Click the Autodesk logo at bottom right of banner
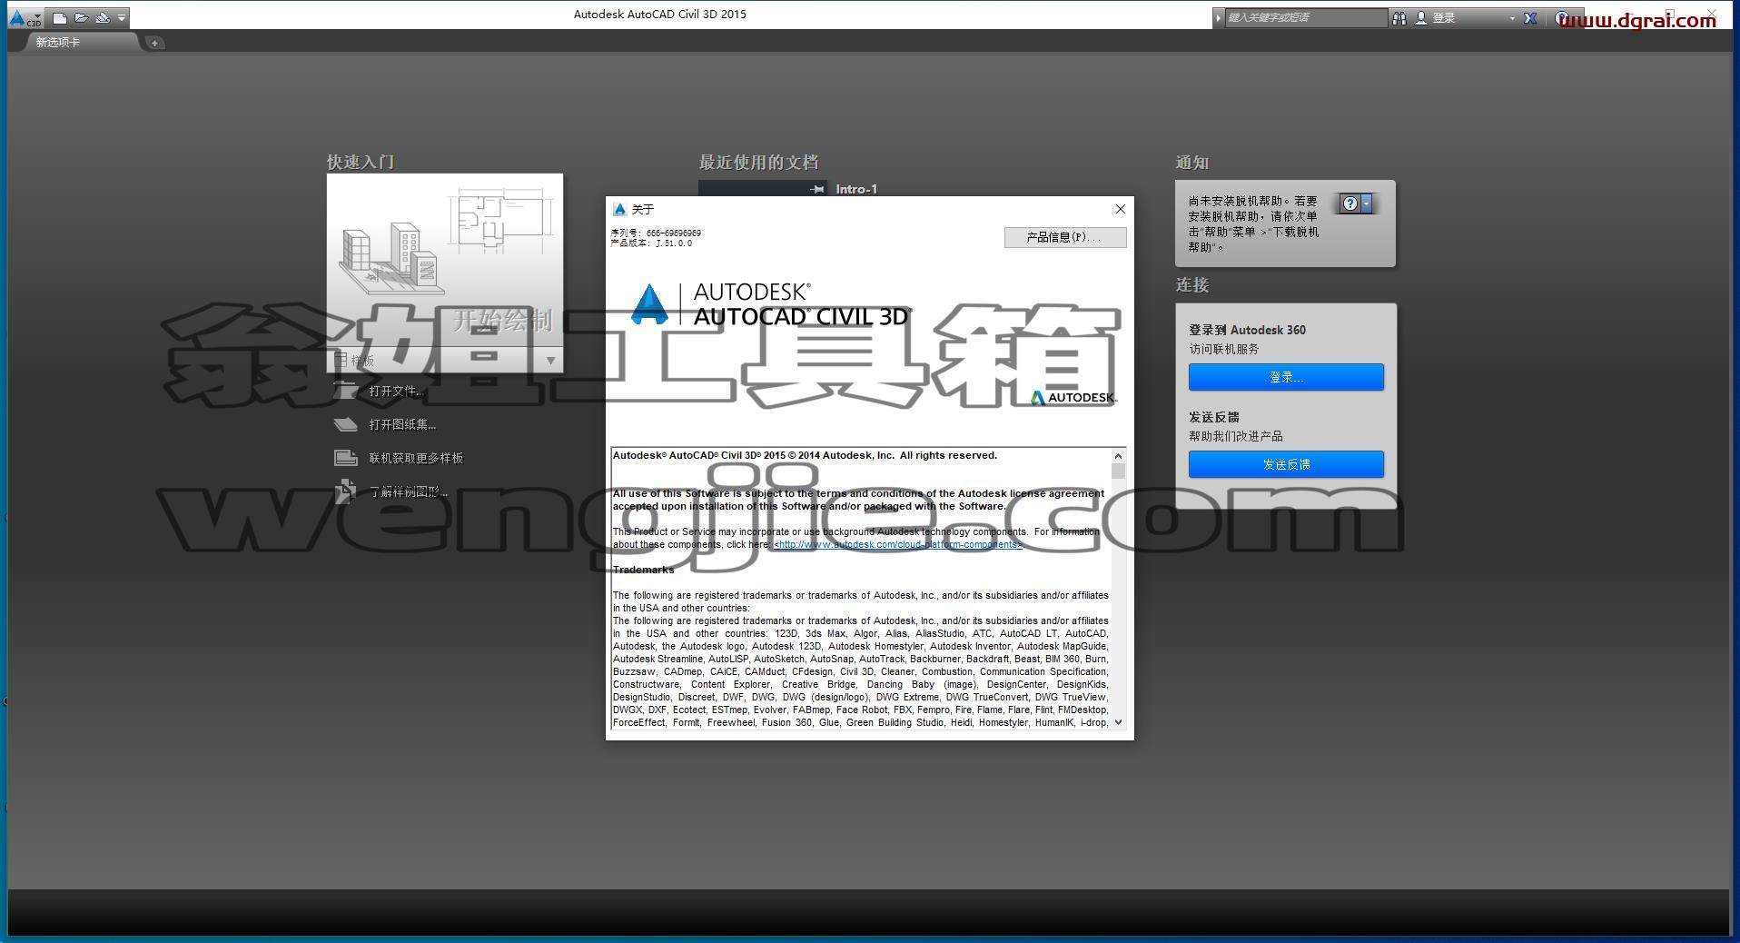The height and width of the screenshot is (943, 1740). 1073,398
